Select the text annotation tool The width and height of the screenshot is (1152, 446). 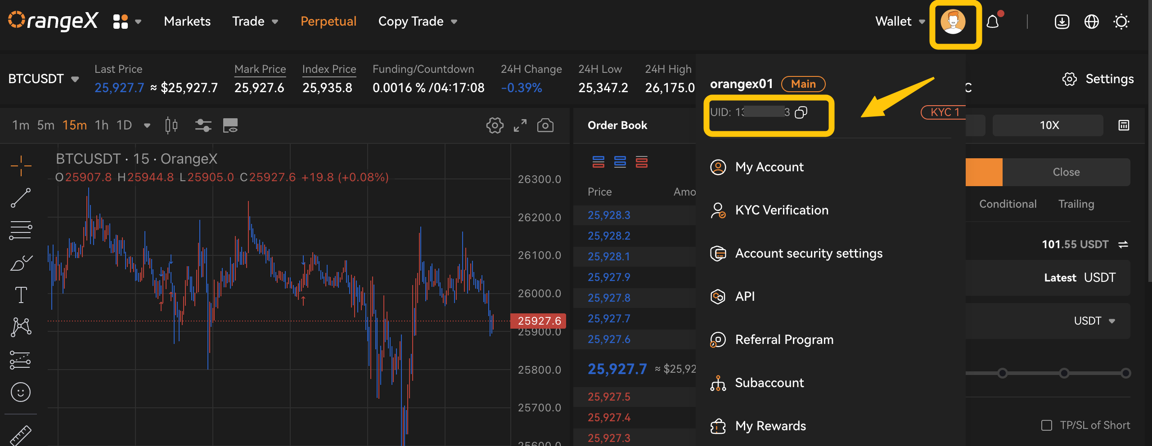pos(21,295)
